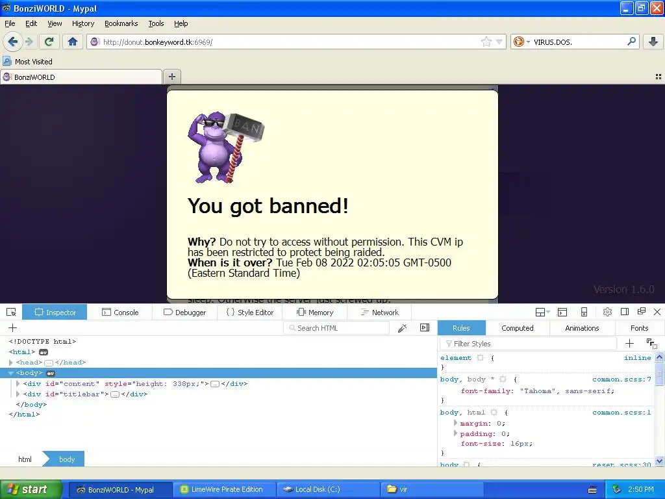Select the html breadcrumb
The width and height of the screenshot is (665, 499).
tap(25, 459)
